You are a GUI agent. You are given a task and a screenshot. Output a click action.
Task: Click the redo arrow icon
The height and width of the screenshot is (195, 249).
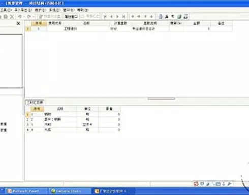(29, 17)
